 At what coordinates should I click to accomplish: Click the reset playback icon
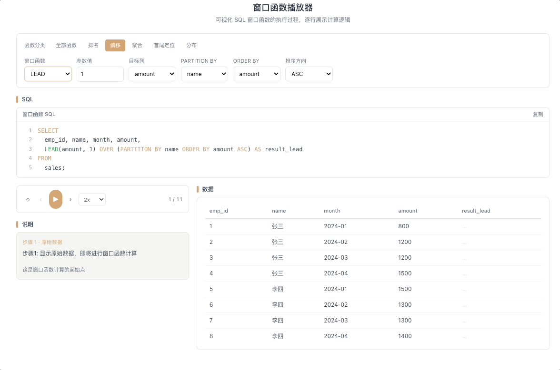pyautogui.click(x=28, y=199)
